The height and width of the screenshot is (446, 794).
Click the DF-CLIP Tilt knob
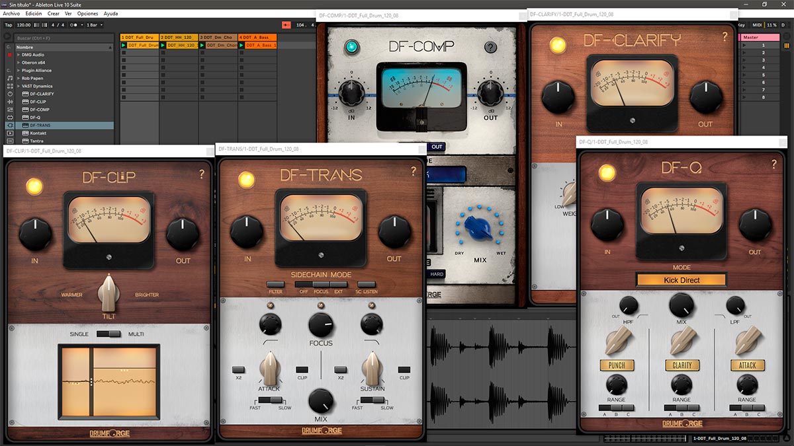109,293
